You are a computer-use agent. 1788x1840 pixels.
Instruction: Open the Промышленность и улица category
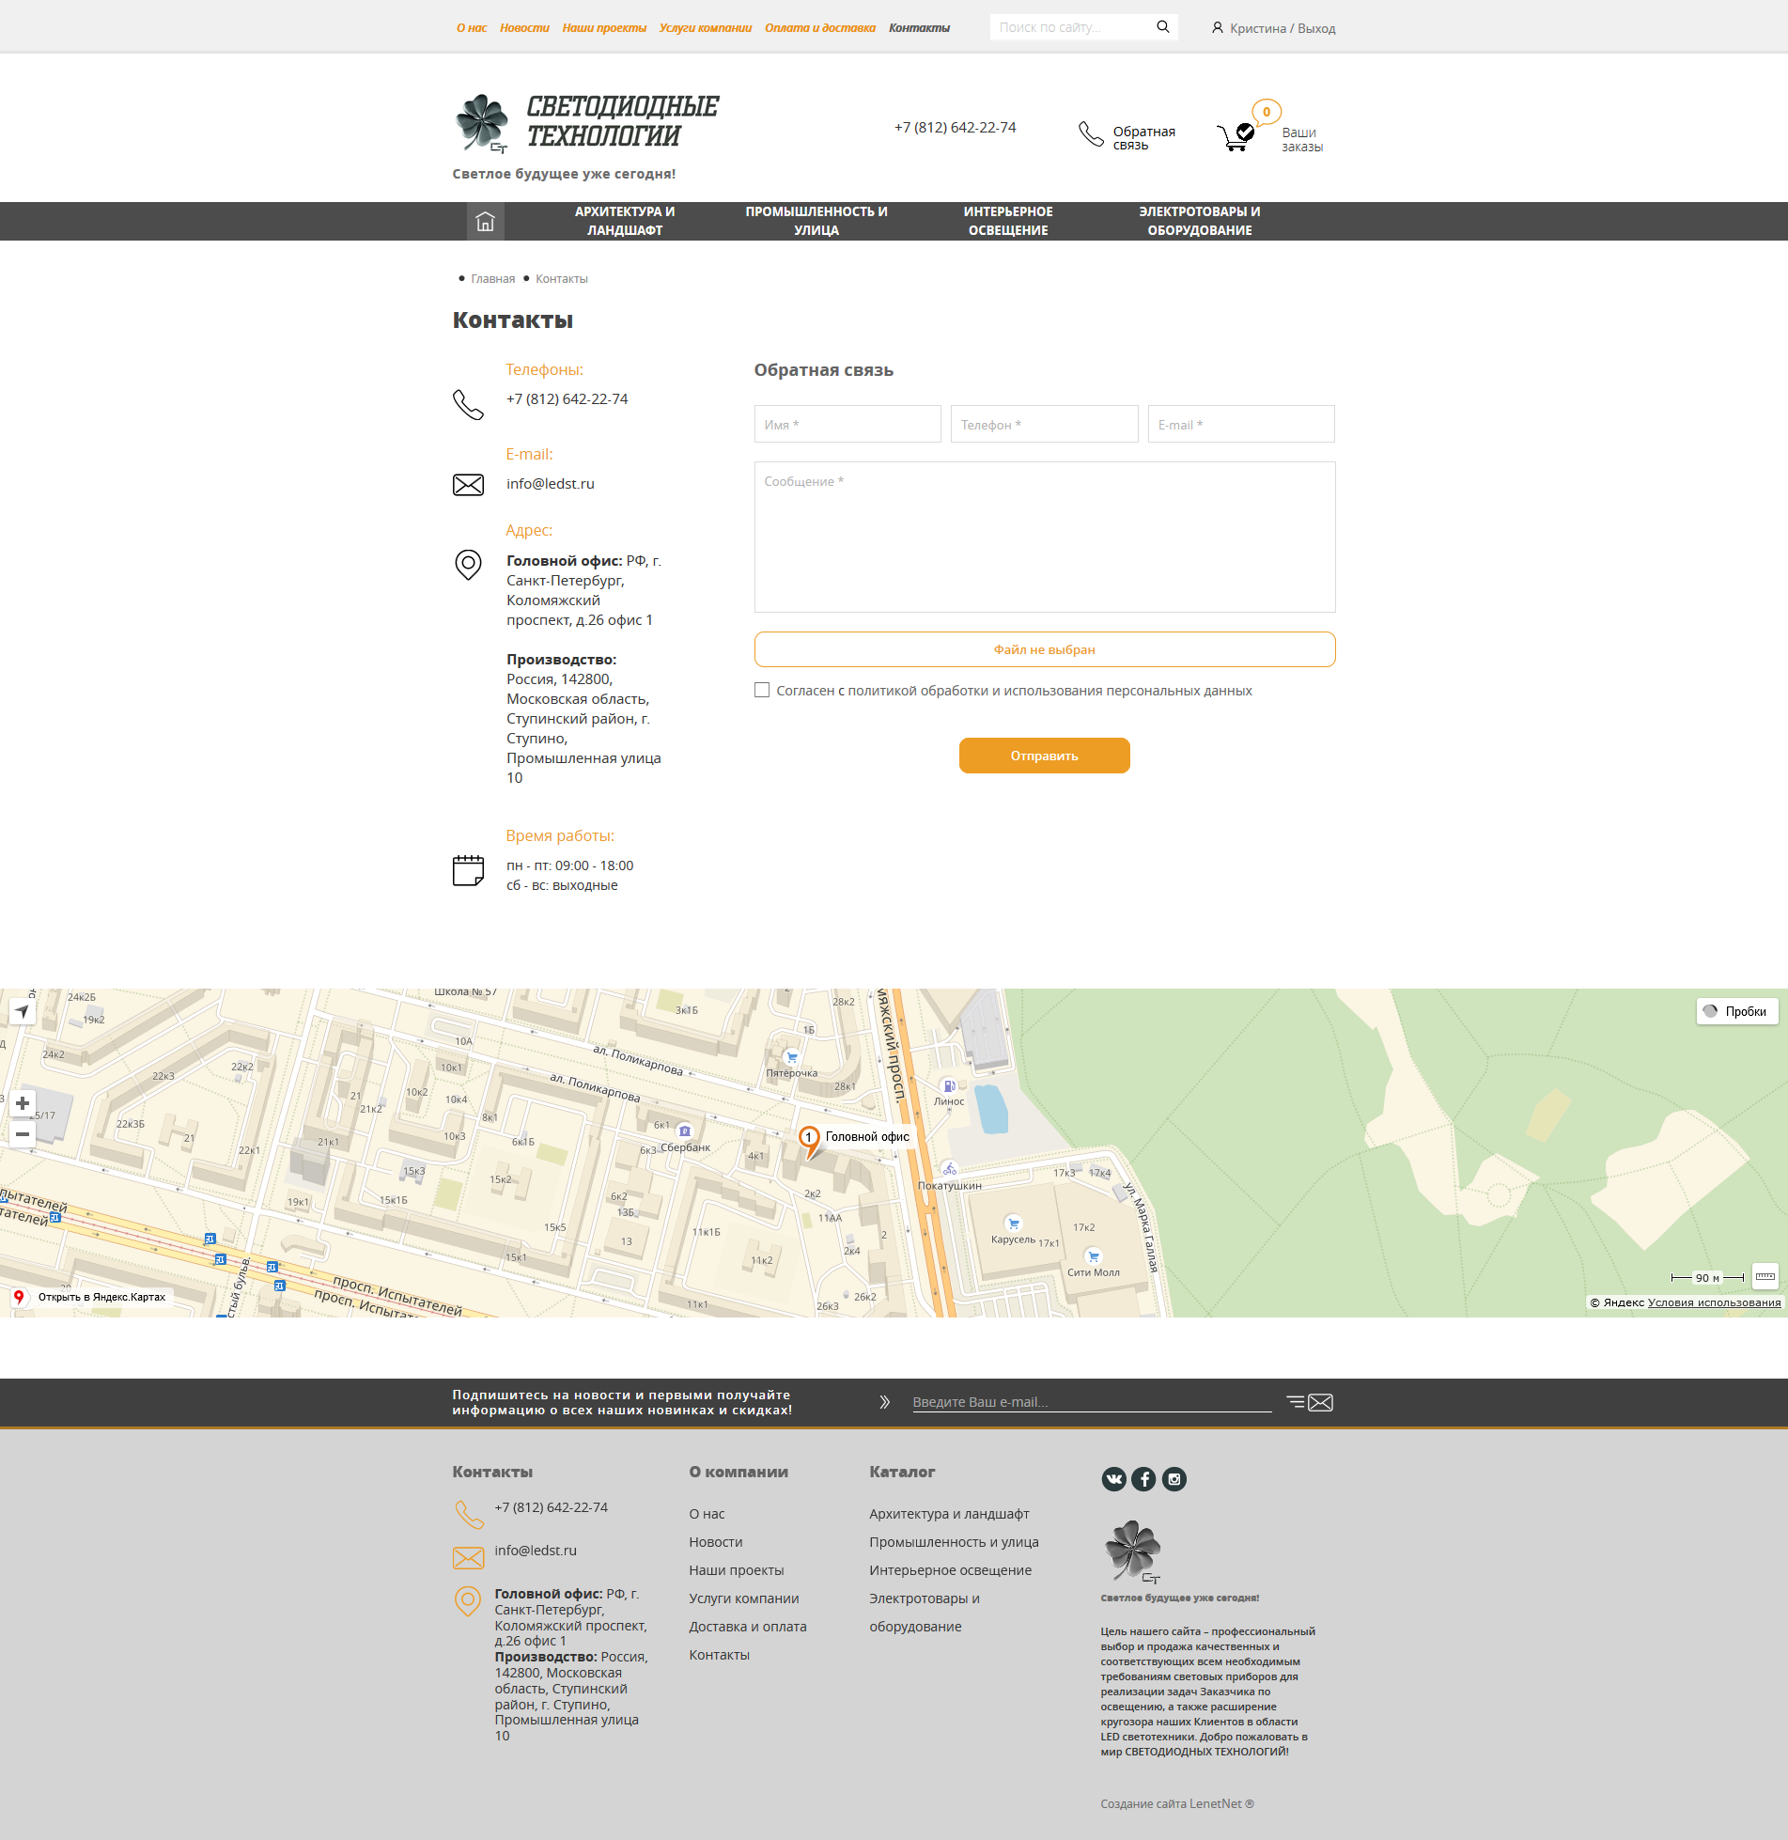816,221
